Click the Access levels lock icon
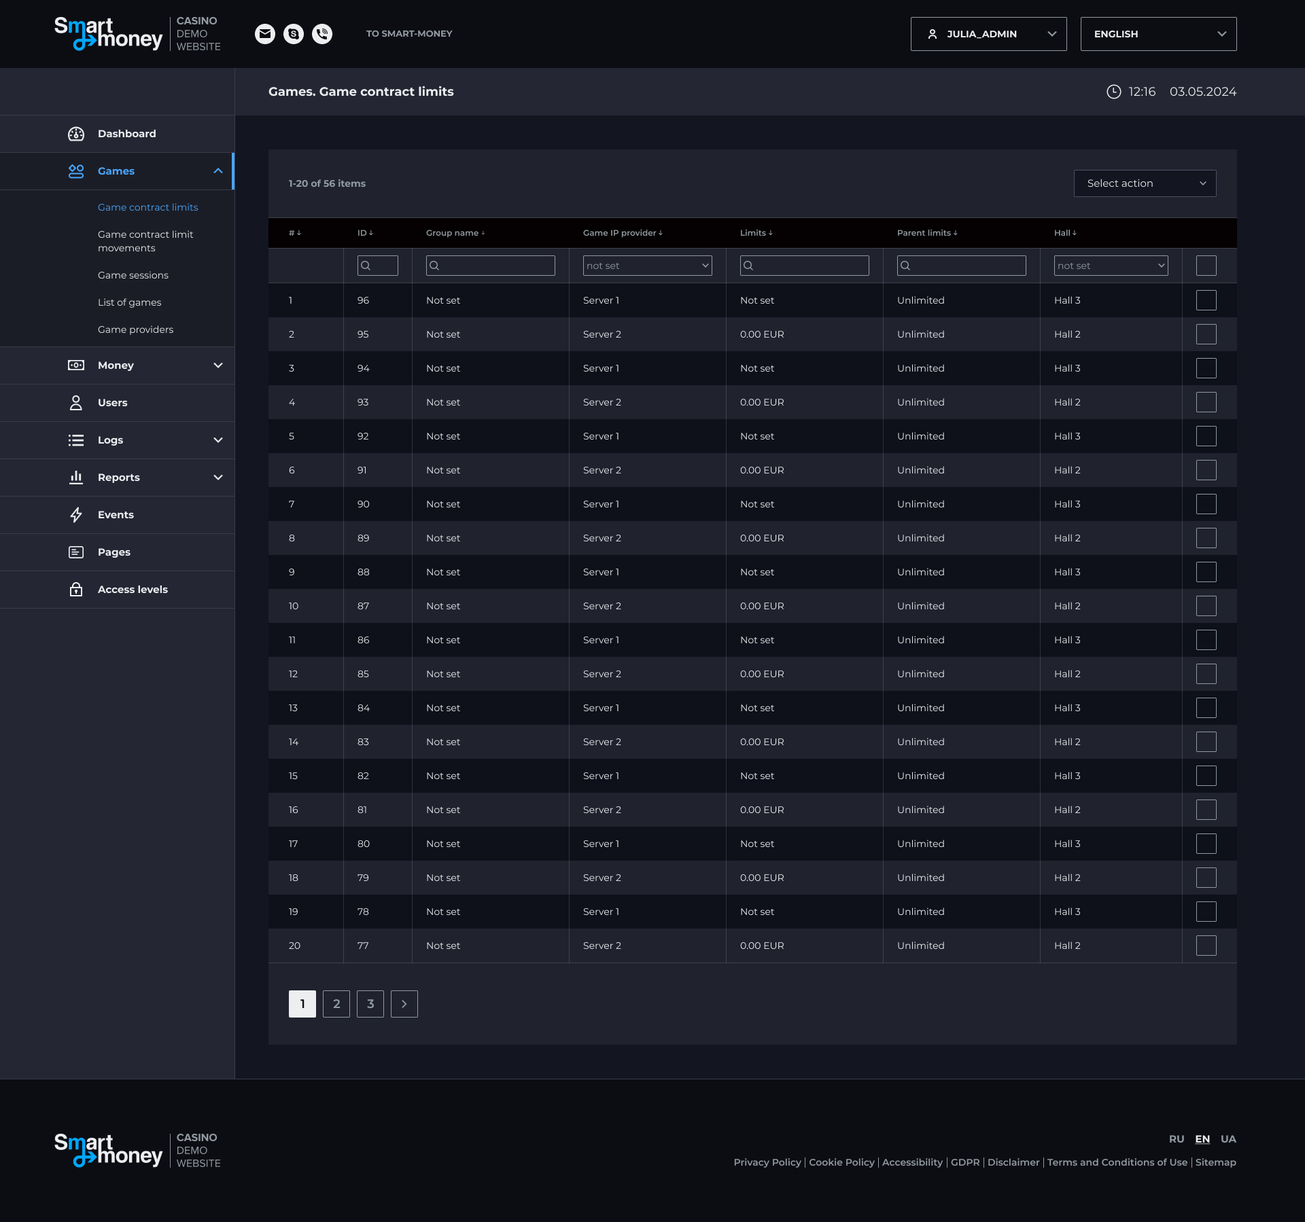This screenshot has height=1222, width=1305. (76, 590)
